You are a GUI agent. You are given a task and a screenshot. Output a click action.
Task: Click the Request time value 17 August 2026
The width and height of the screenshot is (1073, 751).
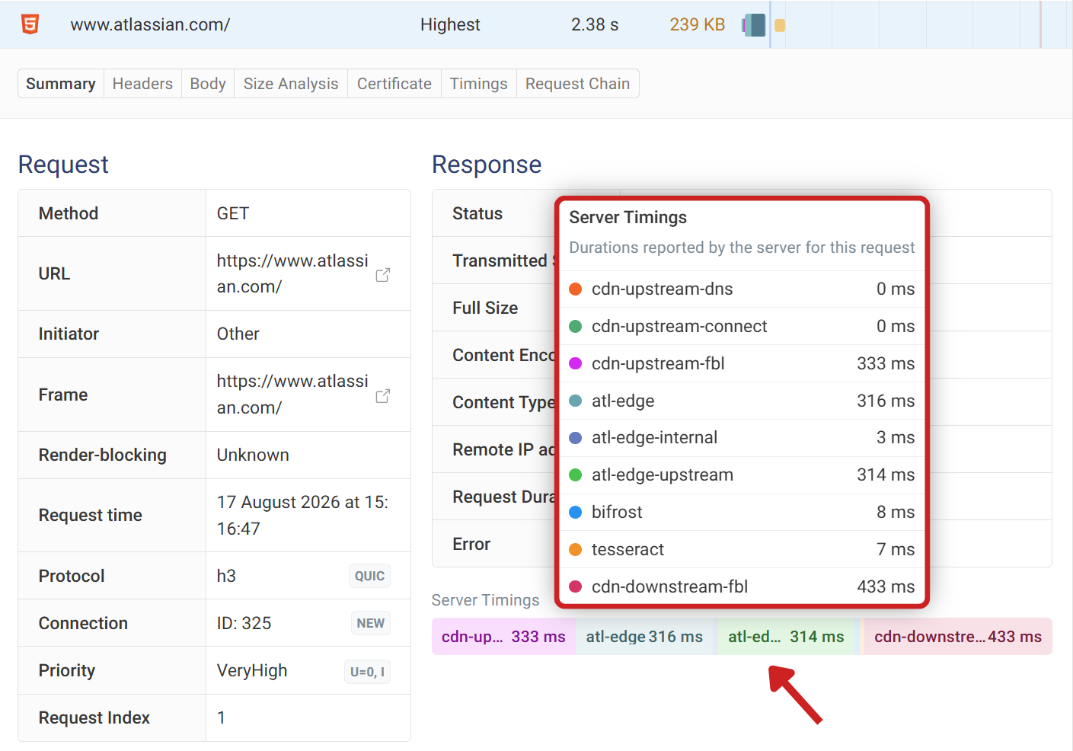pos(302,516)
